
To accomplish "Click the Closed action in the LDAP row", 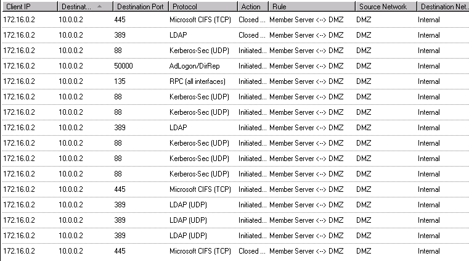I will 251,35.
